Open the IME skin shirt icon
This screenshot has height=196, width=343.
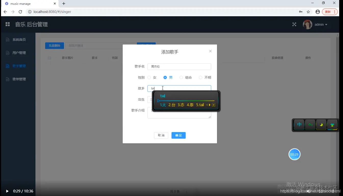click(332, 125)
